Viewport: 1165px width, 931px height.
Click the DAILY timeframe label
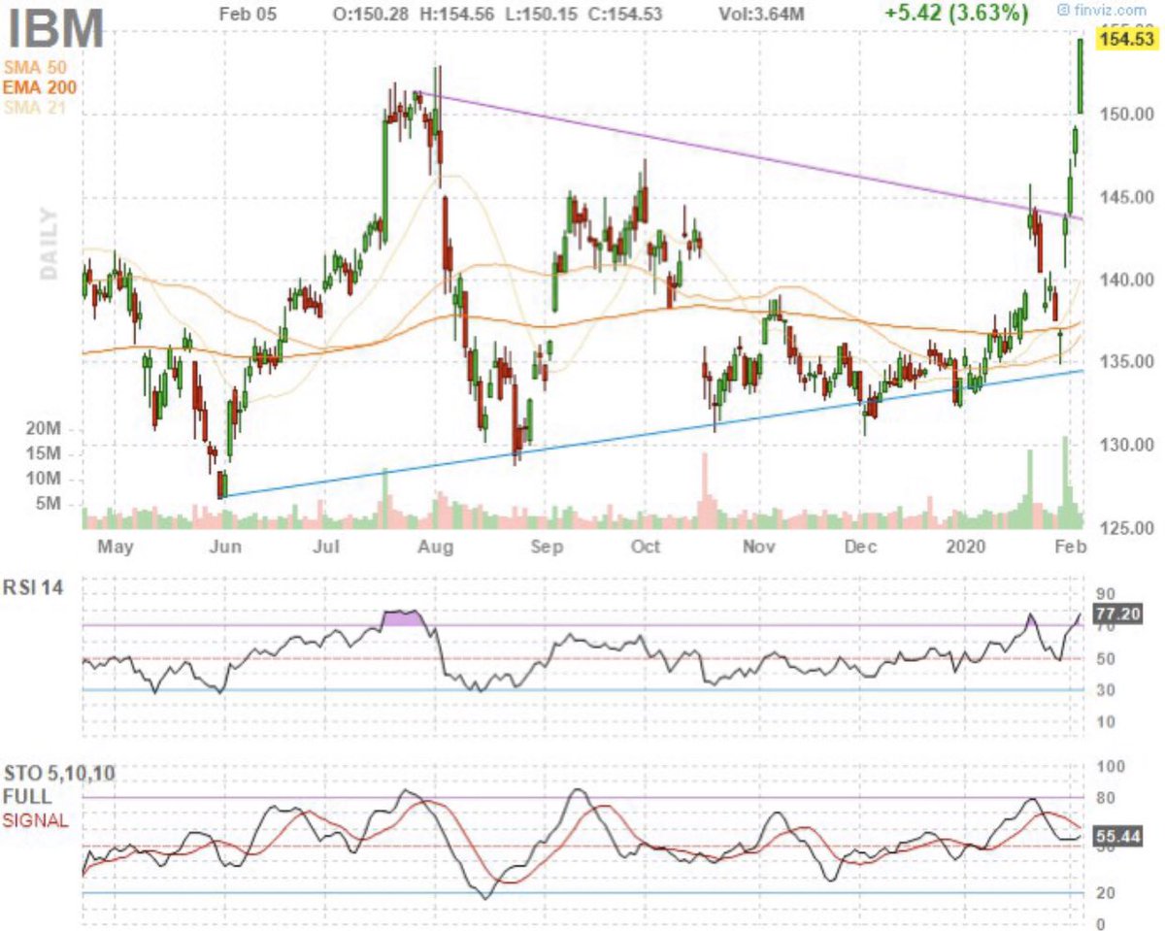coord(50,244)
